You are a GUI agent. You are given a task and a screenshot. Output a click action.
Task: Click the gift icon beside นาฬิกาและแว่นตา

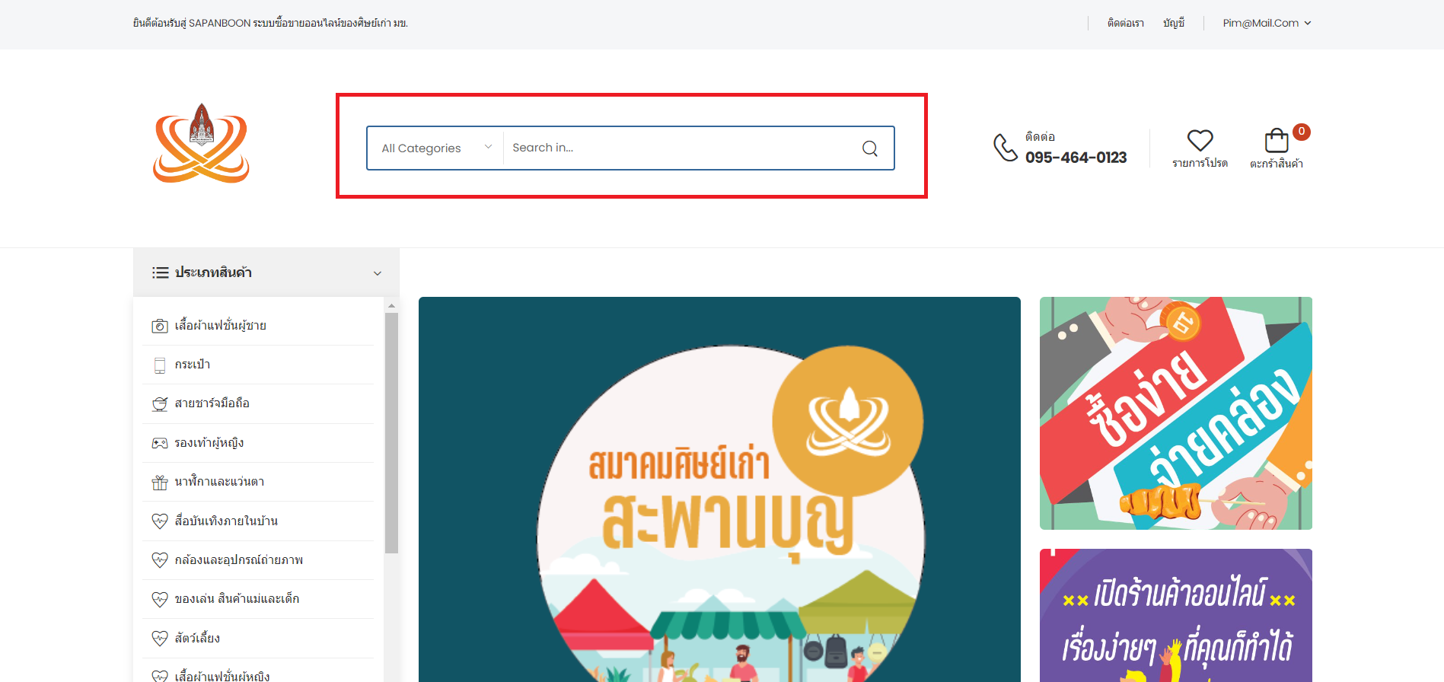[x=160, y=483]
